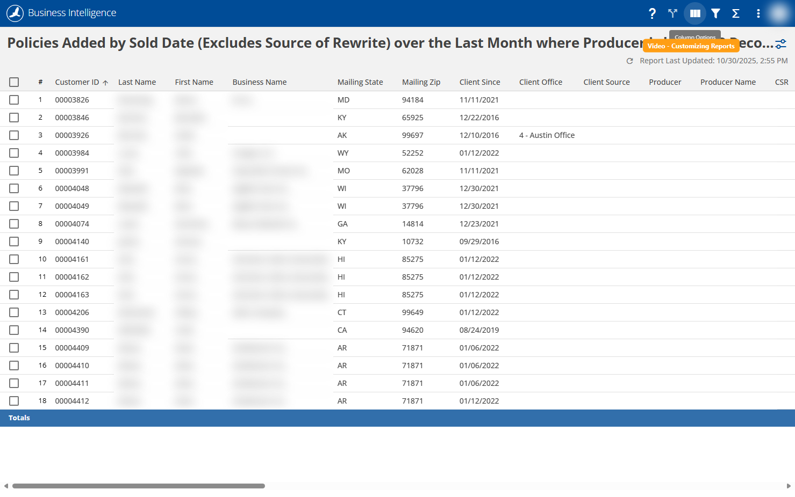
Task: Click scrollbar right arrow
Action: coord(789,486)
